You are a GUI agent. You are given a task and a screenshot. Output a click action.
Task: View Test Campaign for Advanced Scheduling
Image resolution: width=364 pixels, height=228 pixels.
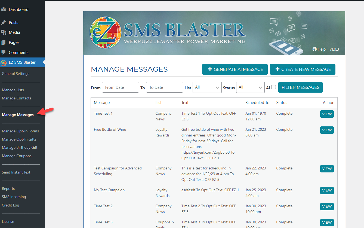327,169
